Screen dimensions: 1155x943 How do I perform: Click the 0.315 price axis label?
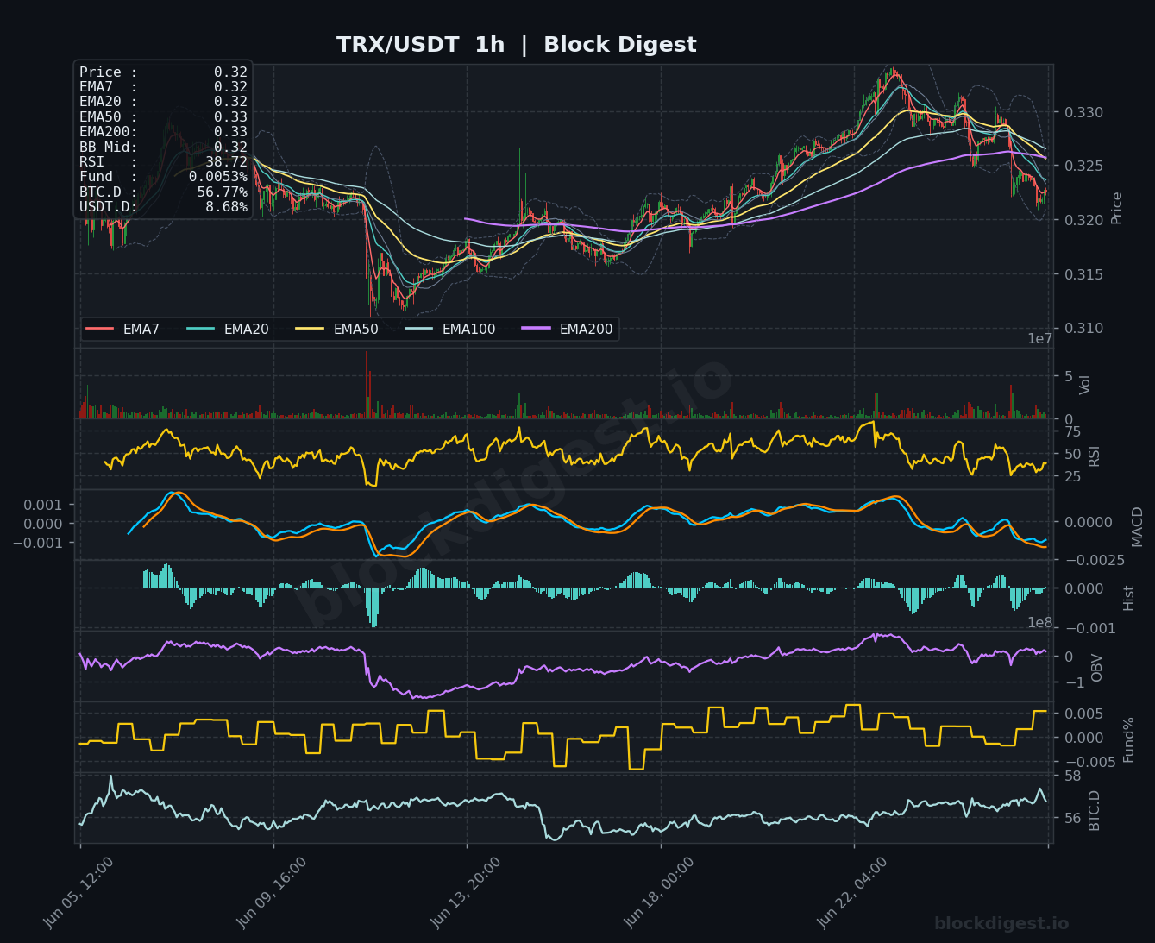[1083, 274]
